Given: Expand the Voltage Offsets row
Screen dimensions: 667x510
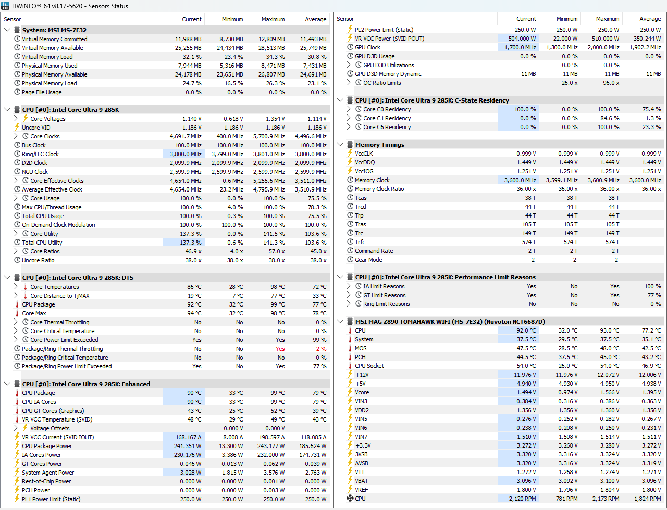Looking at the screenshot, I should (16, 428).
